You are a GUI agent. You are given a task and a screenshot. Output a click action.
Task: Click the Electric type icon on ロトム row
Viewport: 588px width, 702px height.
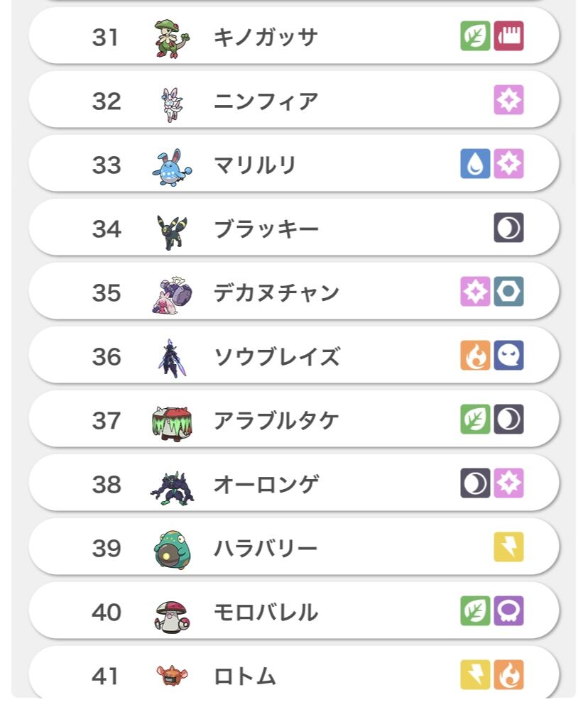(475, 675)
